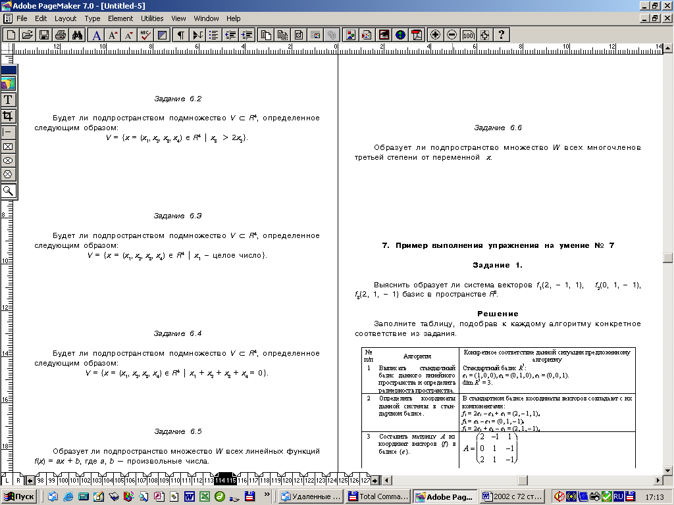Fit page in window icon

coord(484,35)
